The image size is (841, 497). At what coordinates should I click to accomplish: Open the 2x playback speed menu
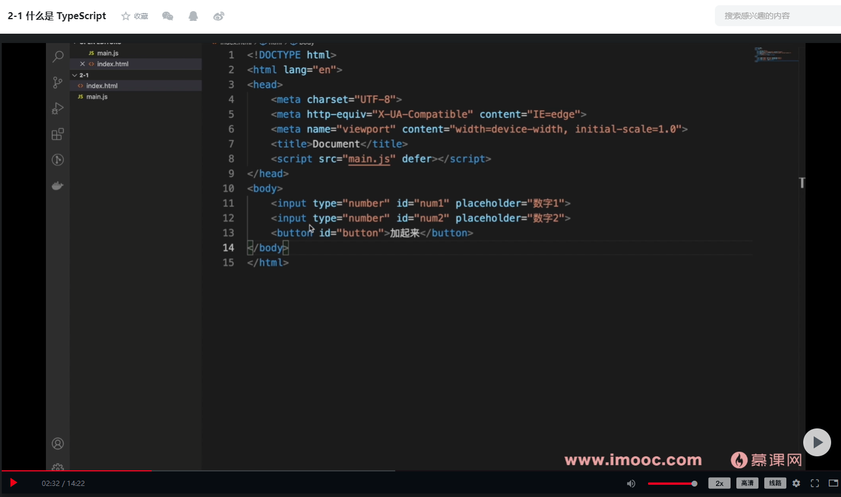pyautogui.click(x=719, y=483)
